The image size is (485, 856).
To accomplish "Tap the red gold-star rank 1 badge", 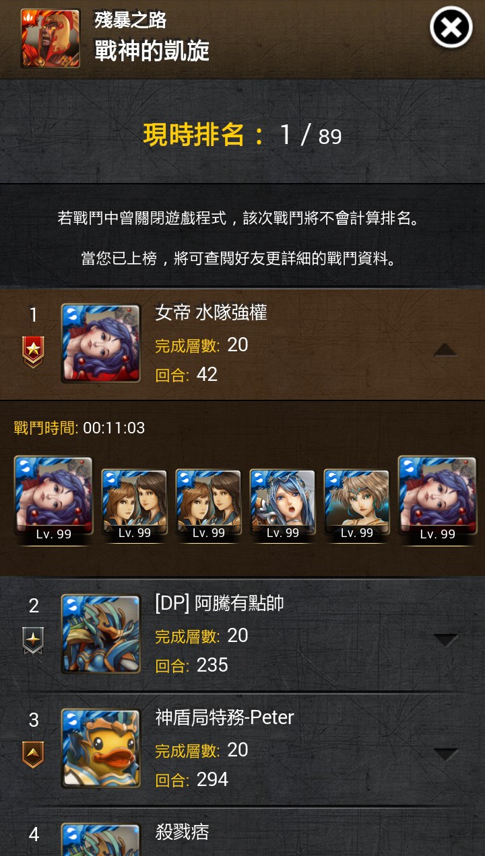I will [33, 352].
